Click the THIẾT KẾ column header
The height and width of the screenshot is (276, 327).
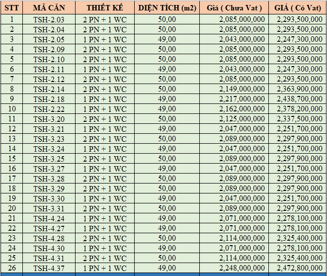click(106, 8)
